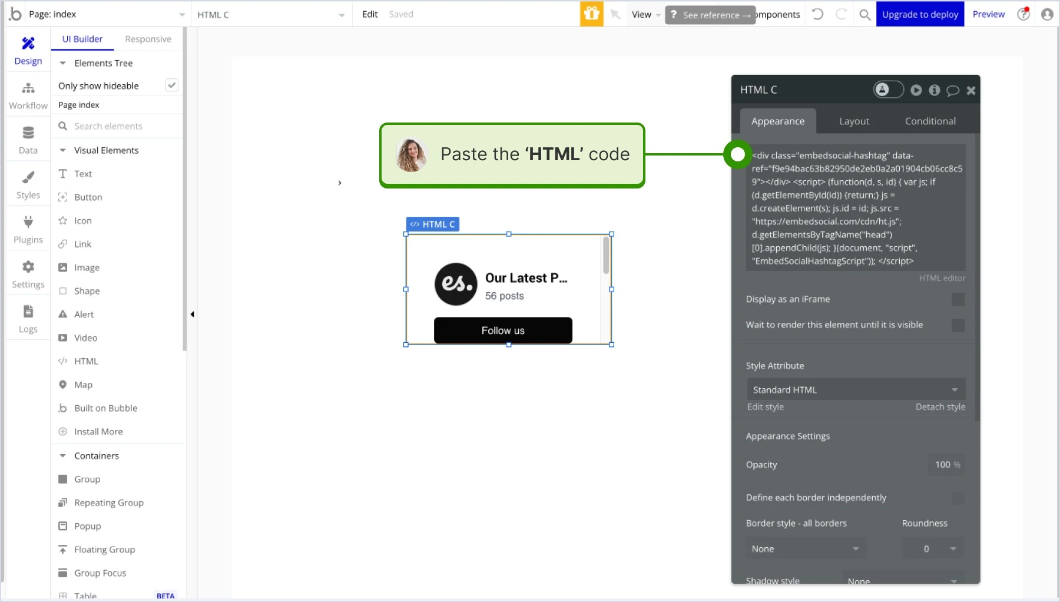Open the Edit menu
This screenshot has width=1060, height=602.
pyautogui.click(x=370, y=14)
